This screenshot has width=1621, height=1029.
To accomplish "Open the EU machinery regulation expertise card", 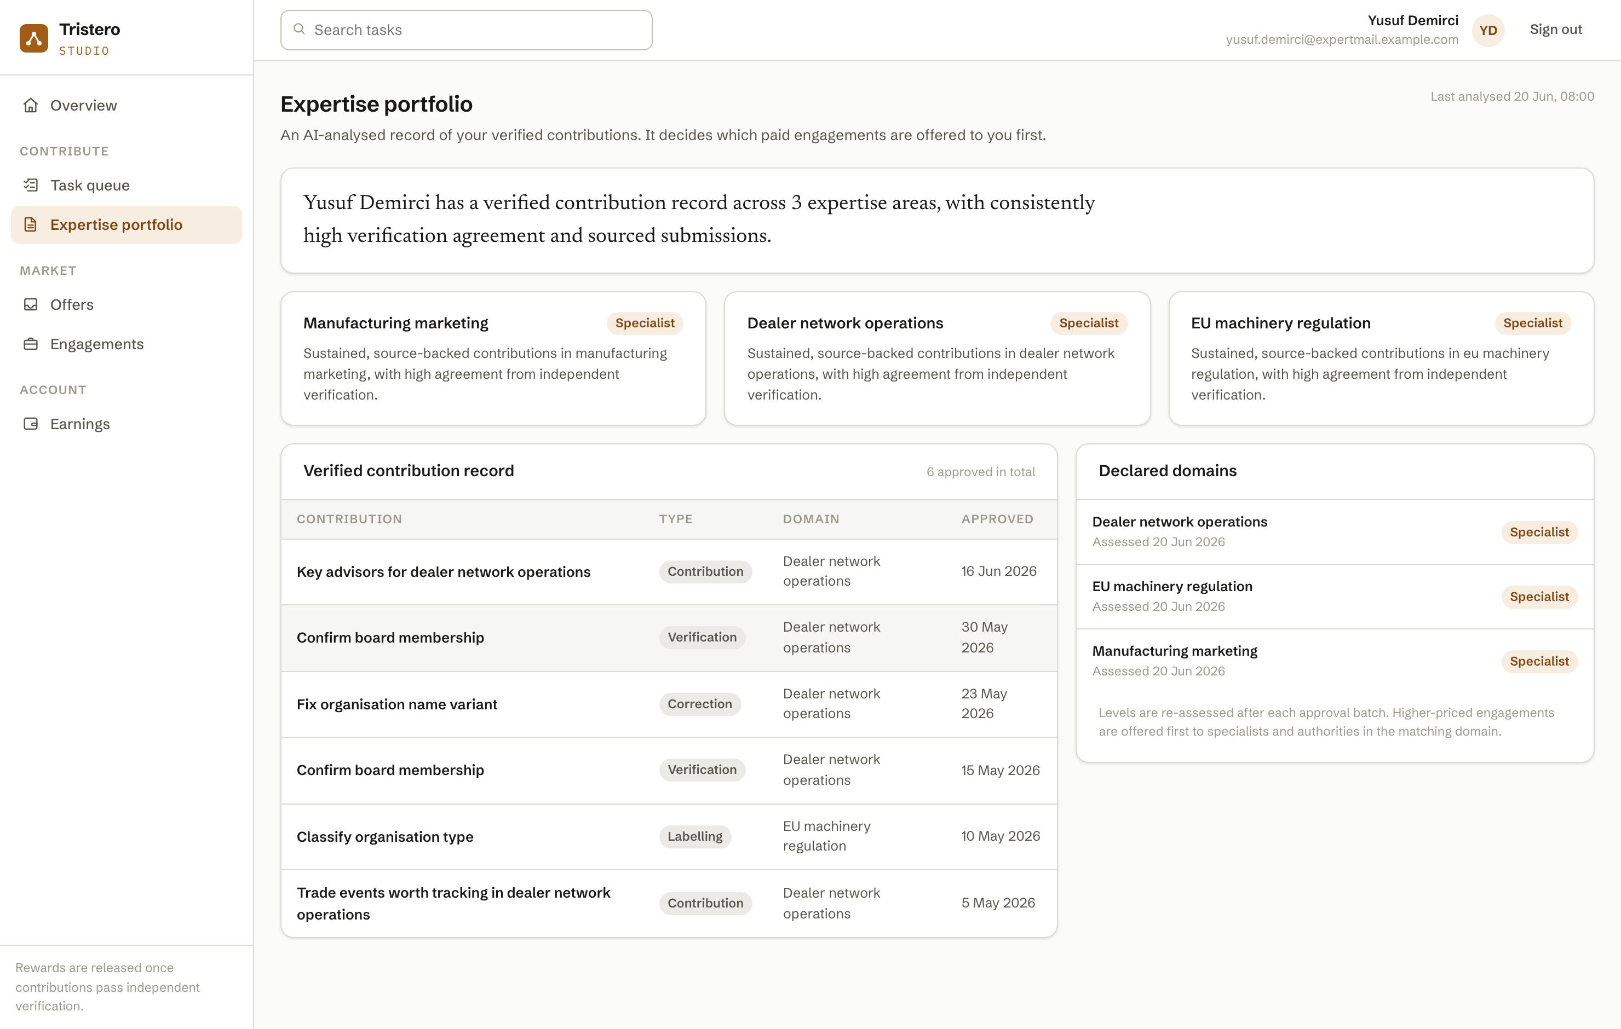I will [1381, 358].
